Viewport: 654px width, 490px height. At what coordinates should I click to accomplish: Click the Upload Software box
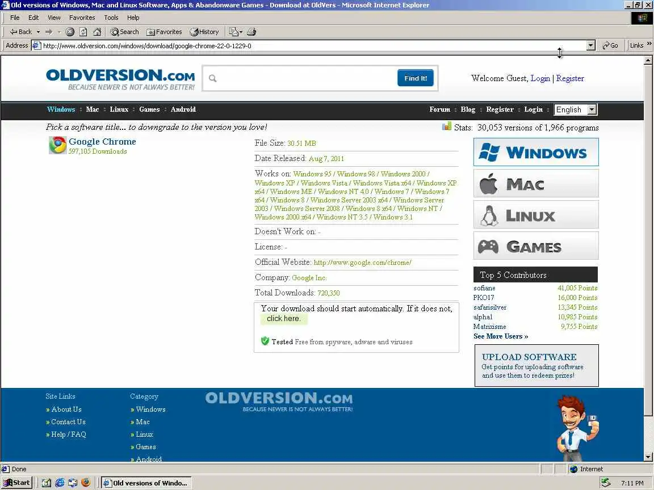click(x=536, y=365)
